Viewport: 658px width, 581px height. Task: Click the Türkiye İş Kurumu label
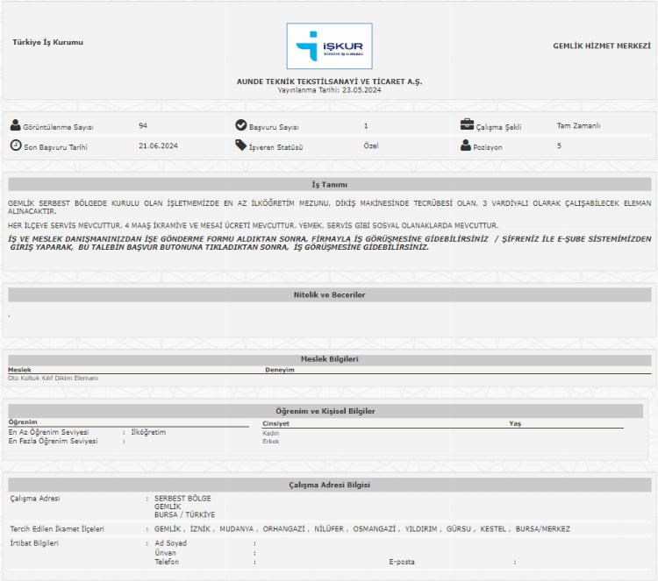tap(48, 42)
